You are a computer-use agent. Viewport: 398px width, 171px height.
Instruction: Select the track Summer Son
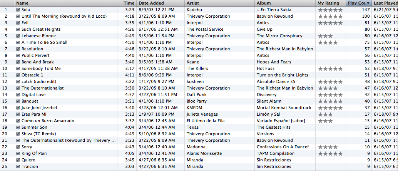pyautogui.click(x=34, y=128)
